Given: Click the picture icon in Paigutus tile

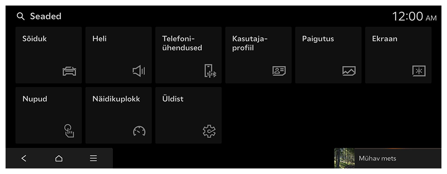Looking at the screenshot, I should click(349, 71).
